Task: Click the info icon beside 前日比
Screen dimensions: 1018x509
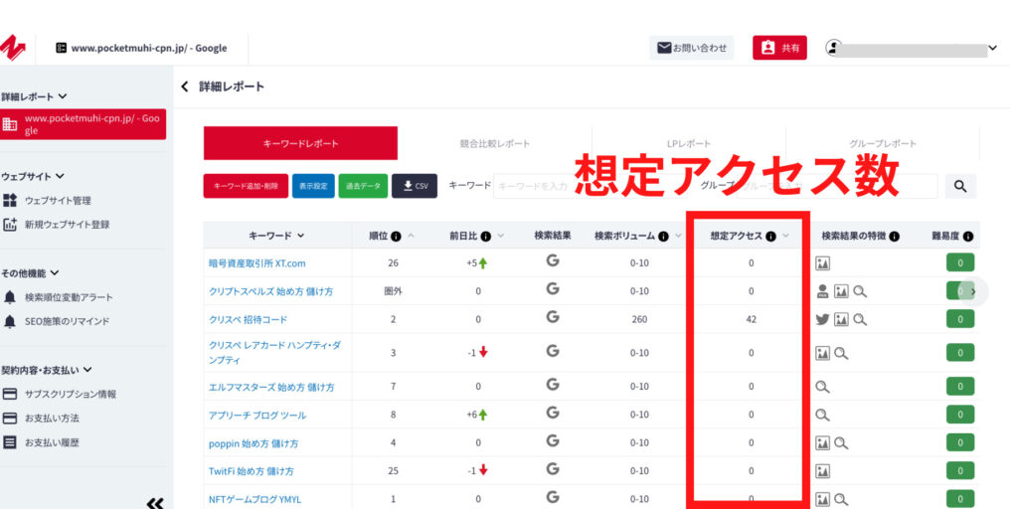Action: click(485, 237)
